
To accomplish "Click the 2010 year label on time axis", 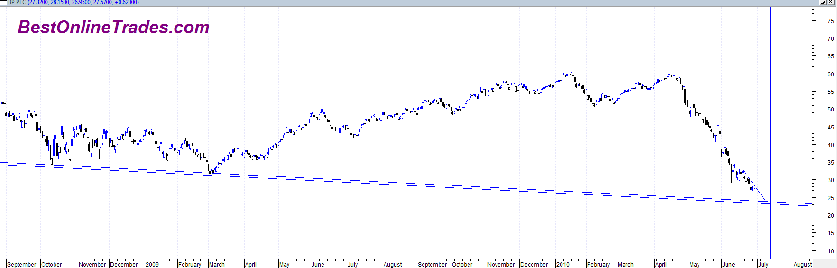I will tap(563, 265).
